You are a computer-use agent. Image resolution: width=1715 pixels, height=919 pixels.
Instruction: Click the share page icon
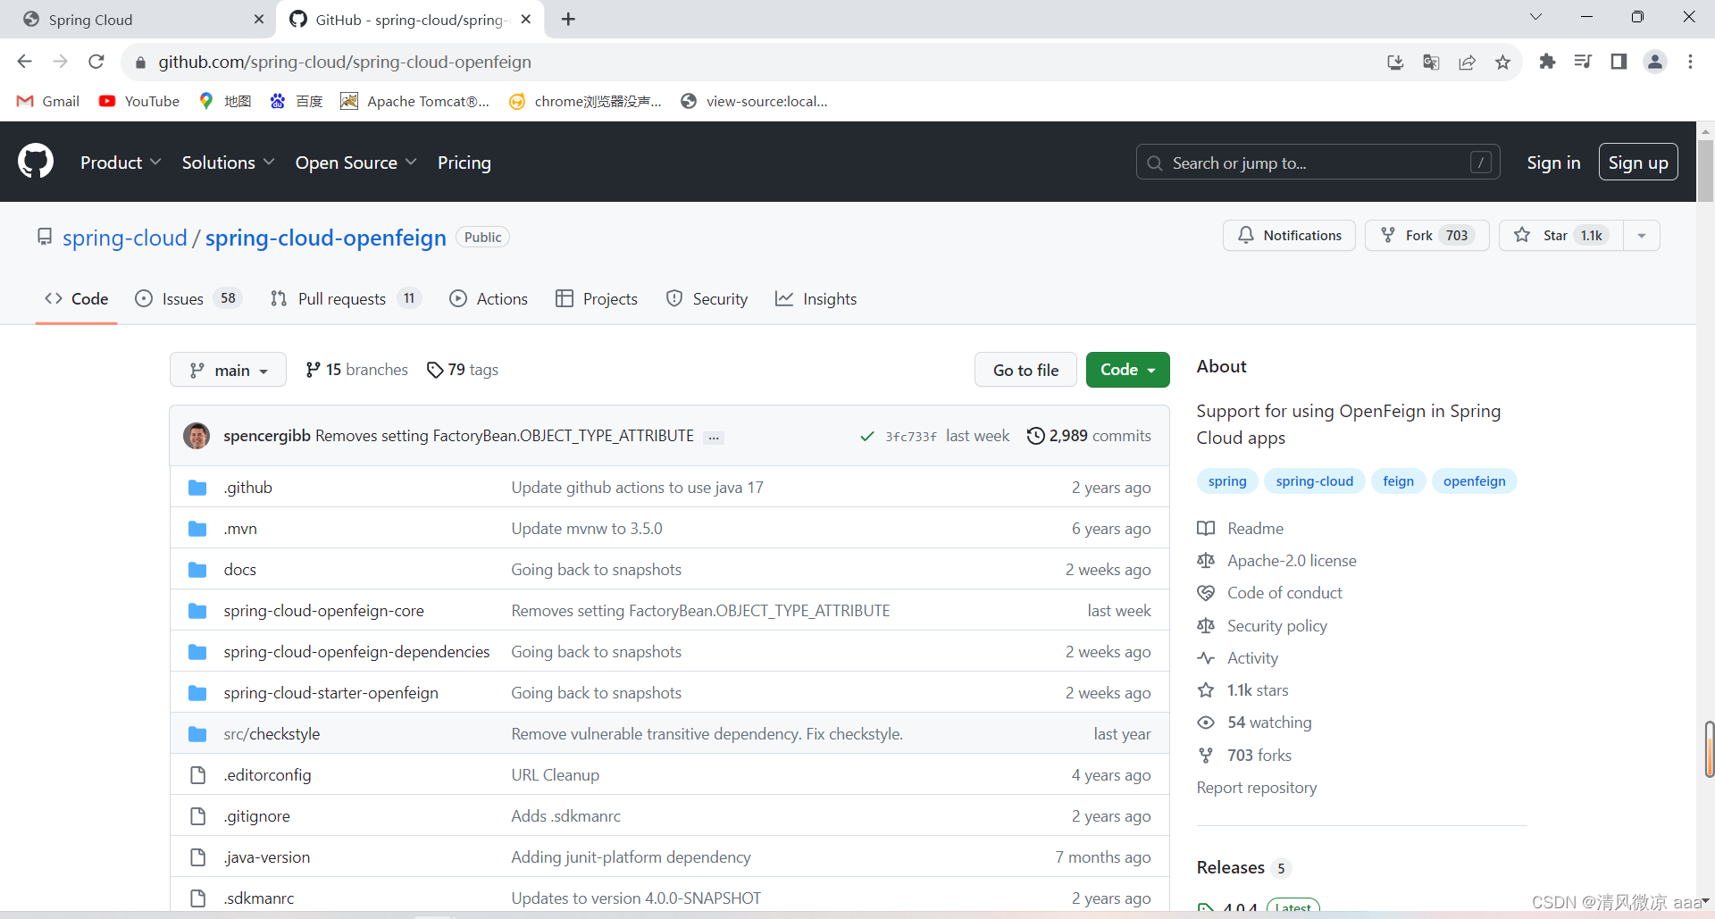tap(1467, 62)
